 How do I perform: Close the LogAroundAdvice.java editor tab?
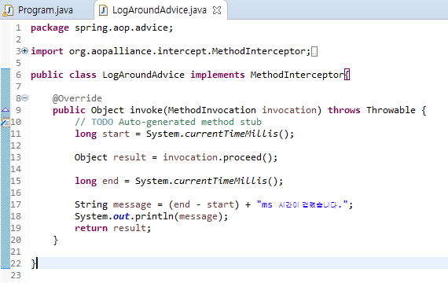[x=217, y=10]
